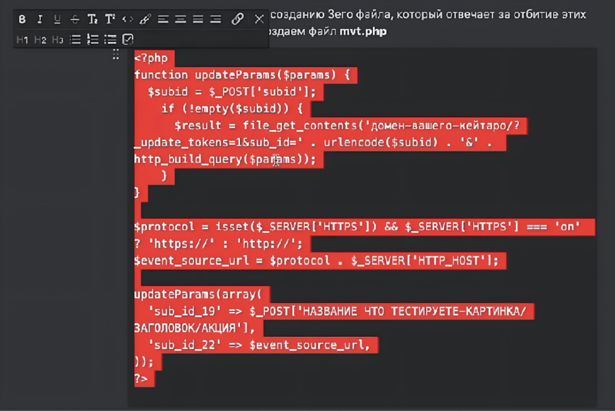The height and width of the screenshot is (411, 615).
Task: Click the subscript button
Action: [92, 19]
